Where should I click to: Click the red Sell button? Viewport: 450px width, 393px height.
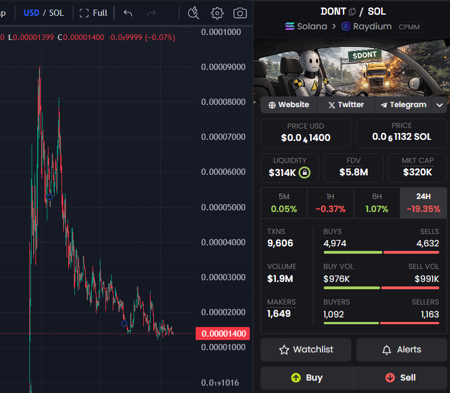(x=400, y=378)
